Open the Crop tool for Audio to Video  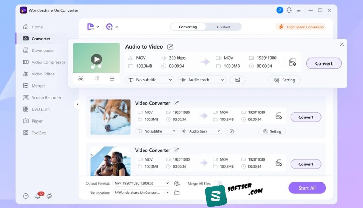click(x=96, y=78)
